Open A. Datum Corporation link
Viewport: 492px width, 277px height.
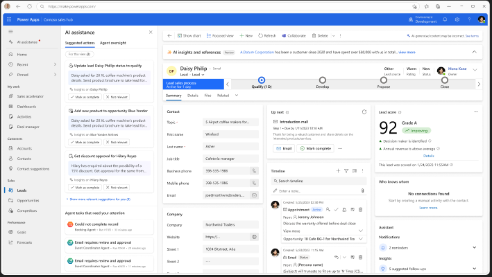(x=257, y=52)
